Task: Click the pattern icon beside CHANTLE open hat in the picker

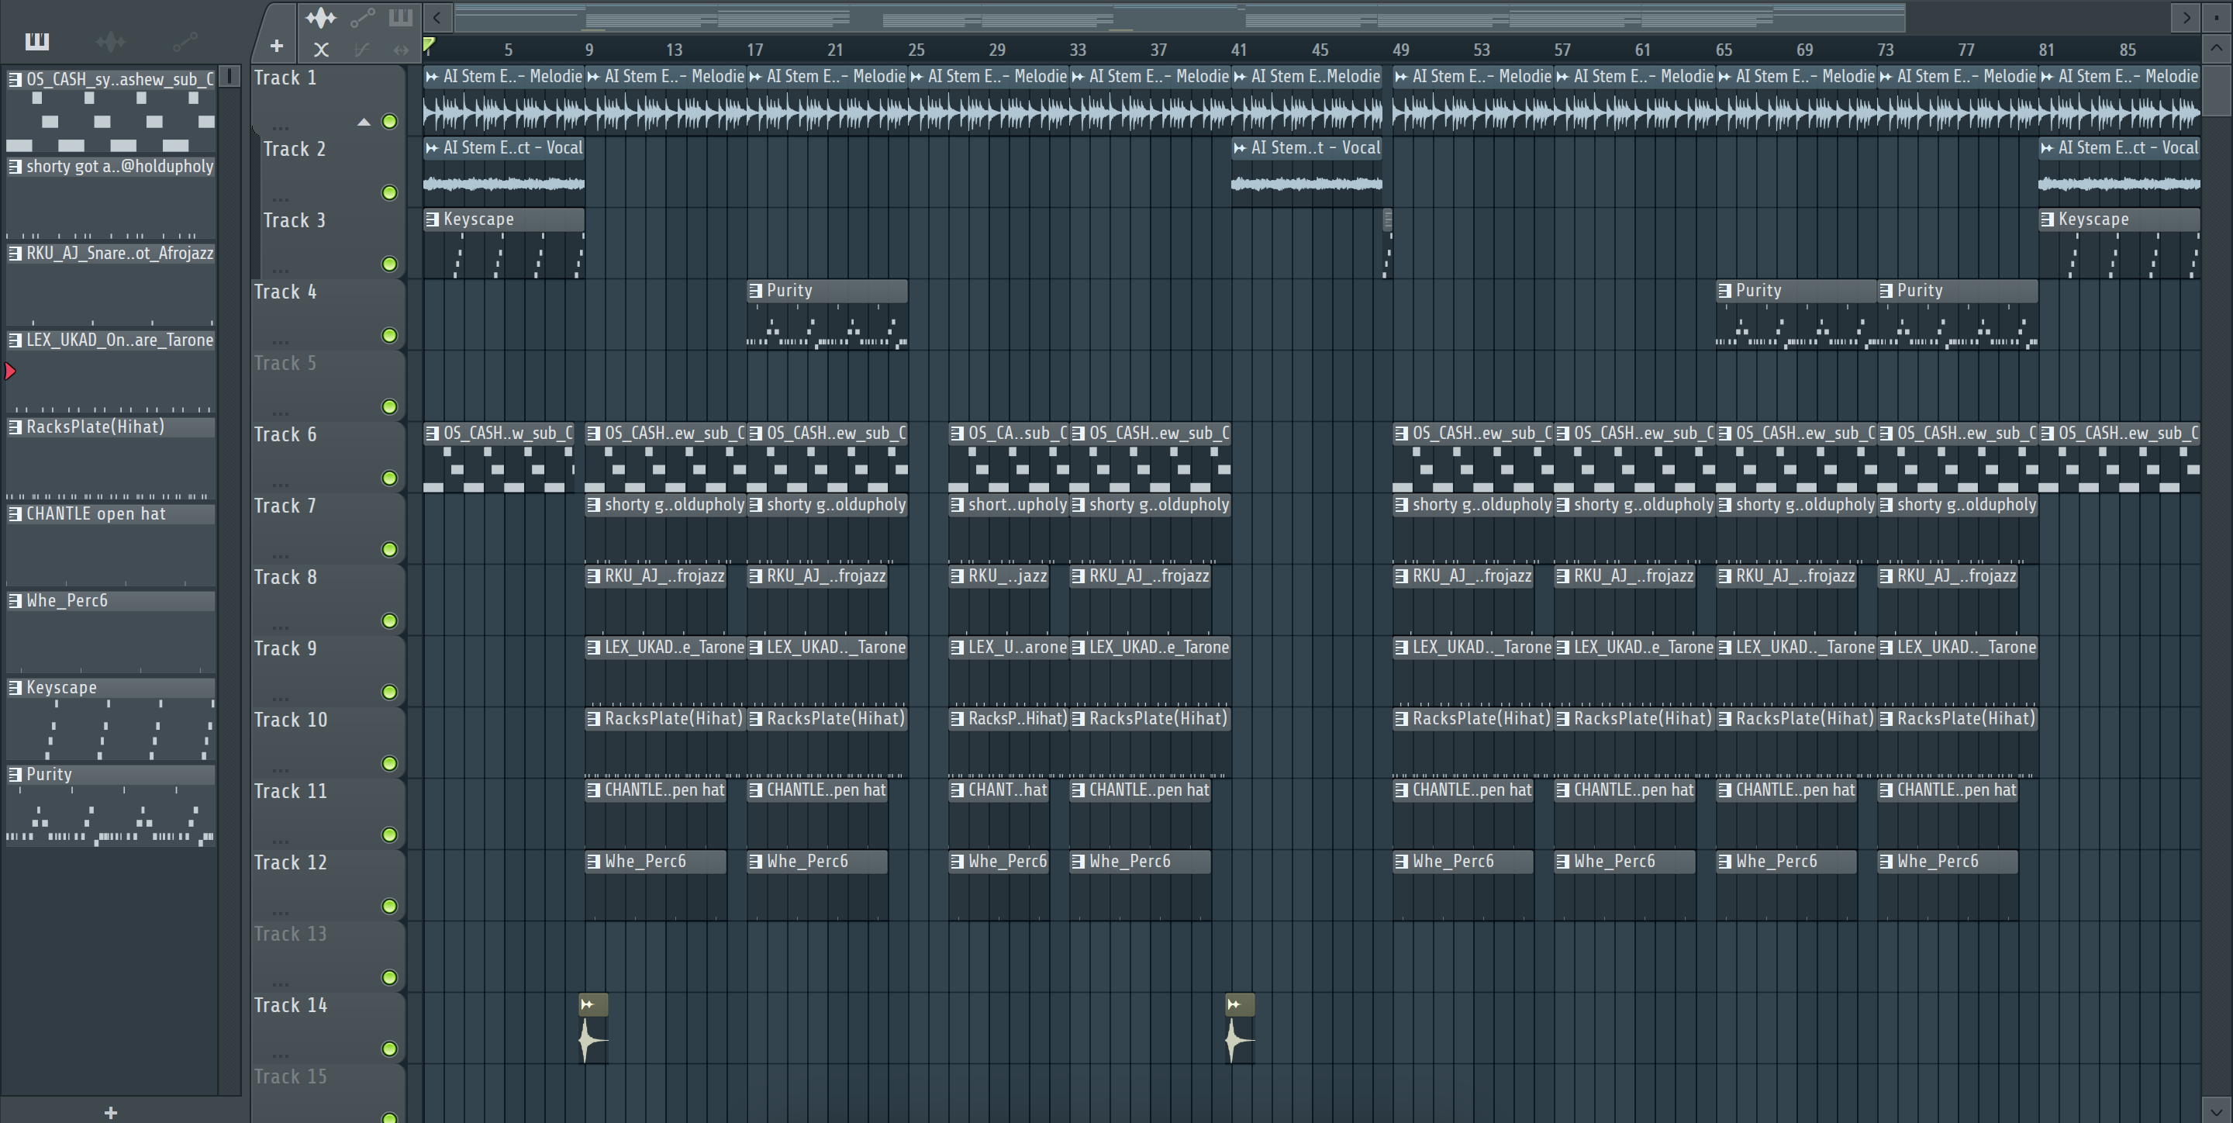Action: point(15,513)
